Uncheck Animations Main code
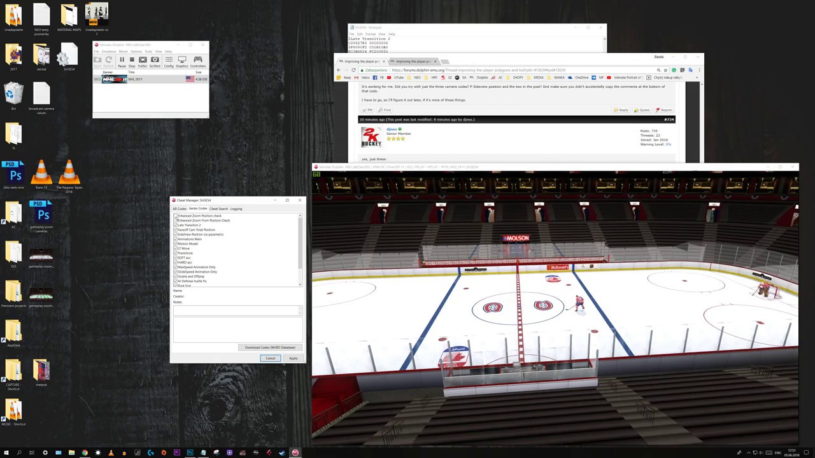 click(176, 239)
